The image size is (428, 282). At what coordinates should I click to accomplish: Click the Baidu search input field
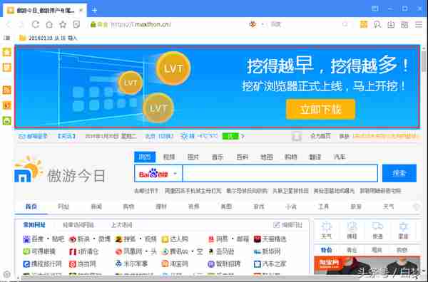pyautogui.click(x=280, y=173)
